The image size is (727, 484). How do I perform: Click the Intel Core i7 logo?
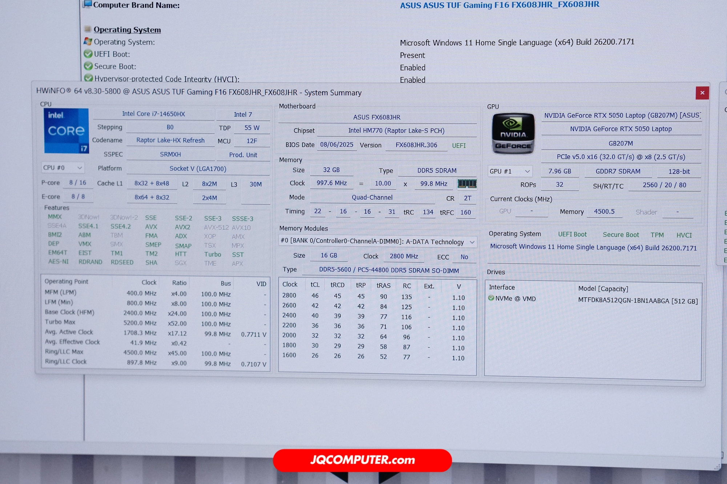click(x=66, y=131)
